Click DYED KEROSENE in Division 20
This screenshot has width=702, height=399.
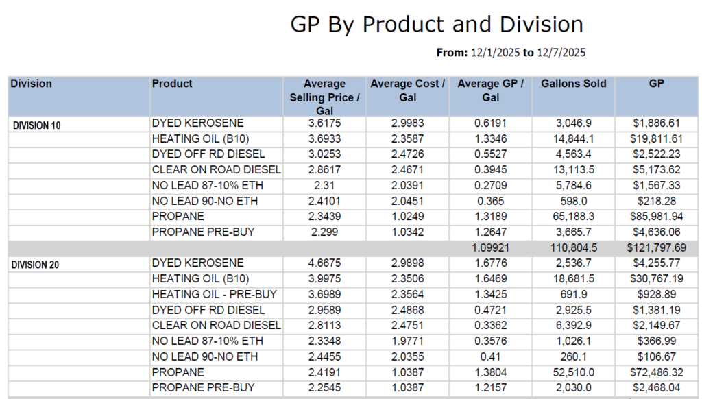(198, 263)
